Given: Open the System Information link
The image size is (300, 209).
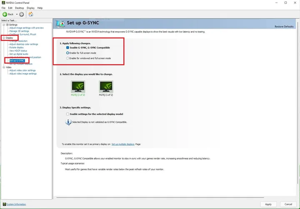Looking at the screenshot, I should tap(16, 204).
